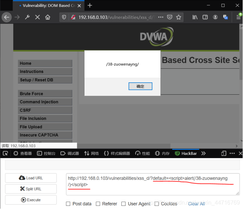Click the insecure connection lock icon
The width and height of the screenshot is (243, 209).
click(73, 17)
